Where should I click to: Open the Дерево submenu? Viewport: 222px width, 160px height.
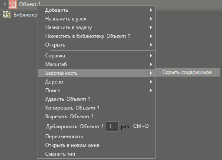click(96, 82)
